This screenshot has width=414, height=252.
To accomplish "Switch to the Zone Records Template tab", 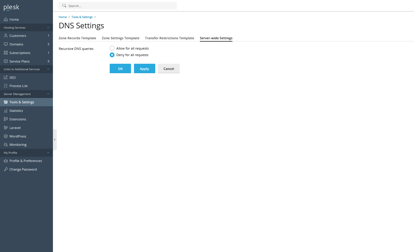I will [x=77, y=38].
